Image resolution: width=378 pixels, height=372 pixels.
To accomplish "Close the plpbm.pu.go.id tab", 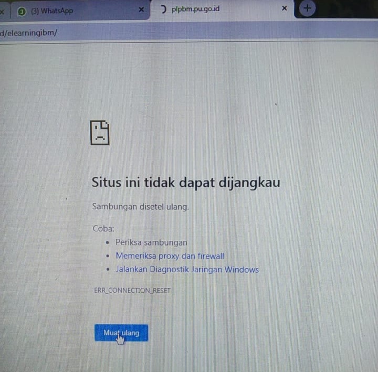I will pyautogui.click(x=284, y=8).
